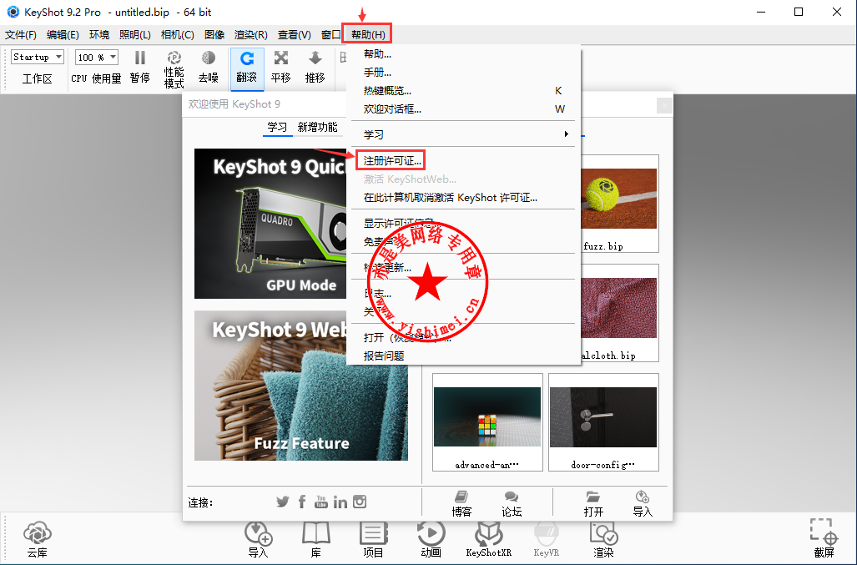Open the Image menu

(214, 35)
